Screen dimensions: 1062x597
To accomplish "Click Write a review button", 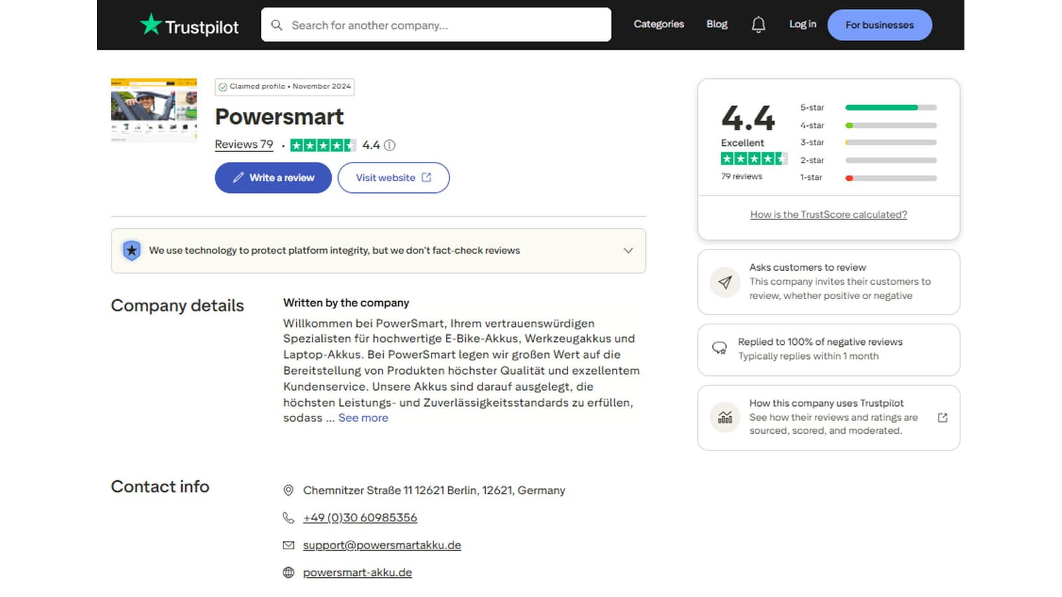I will (x=273, y=178).
